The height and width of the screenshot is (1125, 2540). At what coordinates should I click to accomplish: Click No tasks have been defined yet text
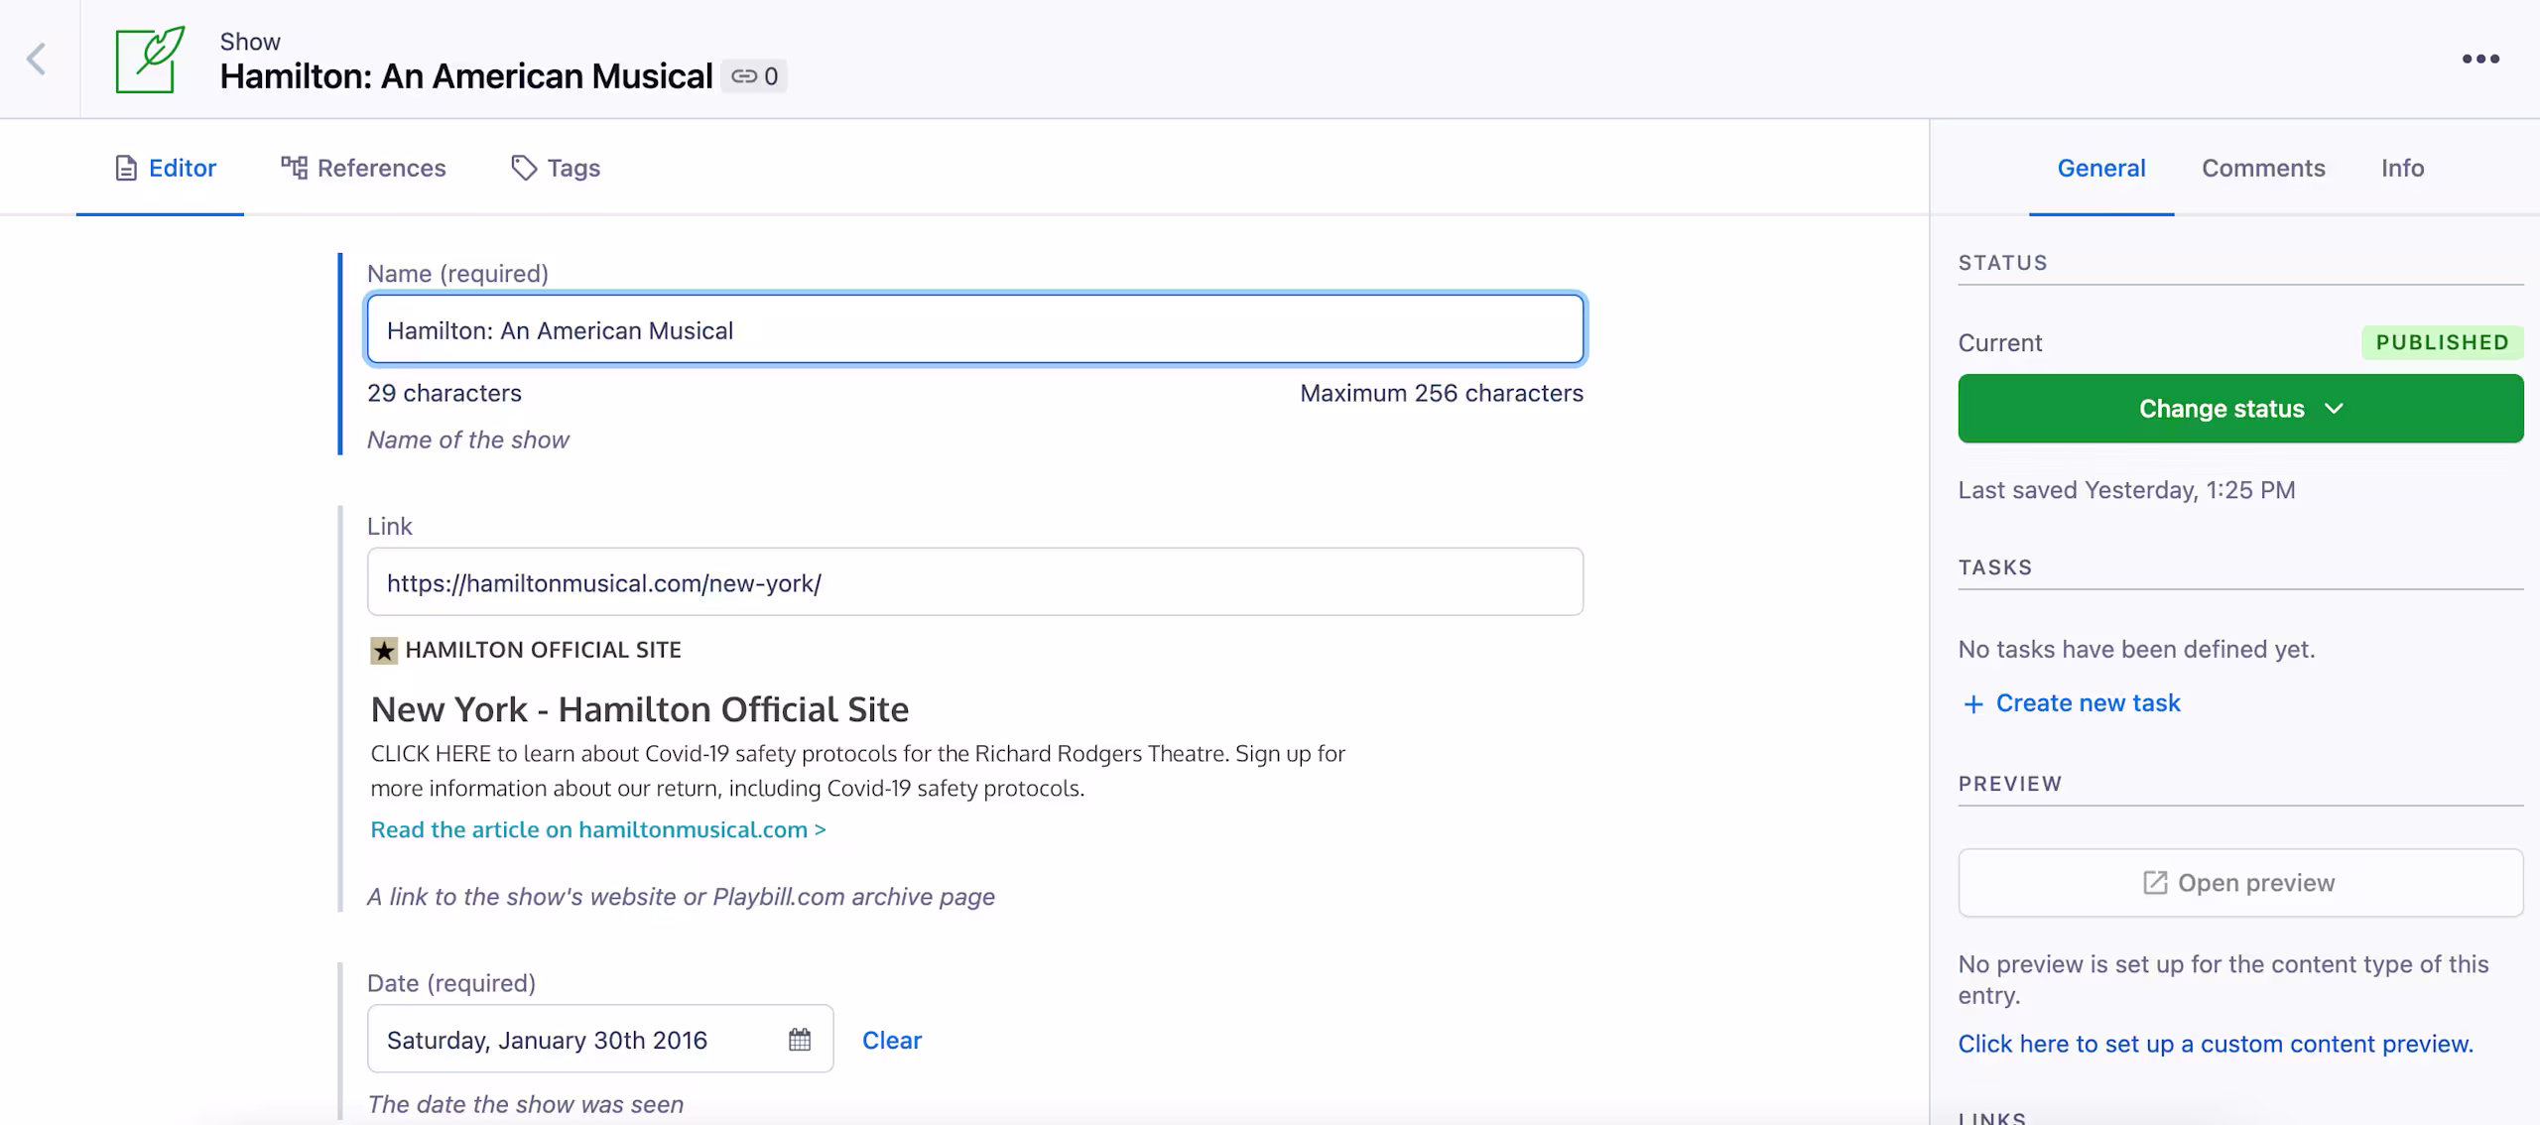click(2136, 649)
